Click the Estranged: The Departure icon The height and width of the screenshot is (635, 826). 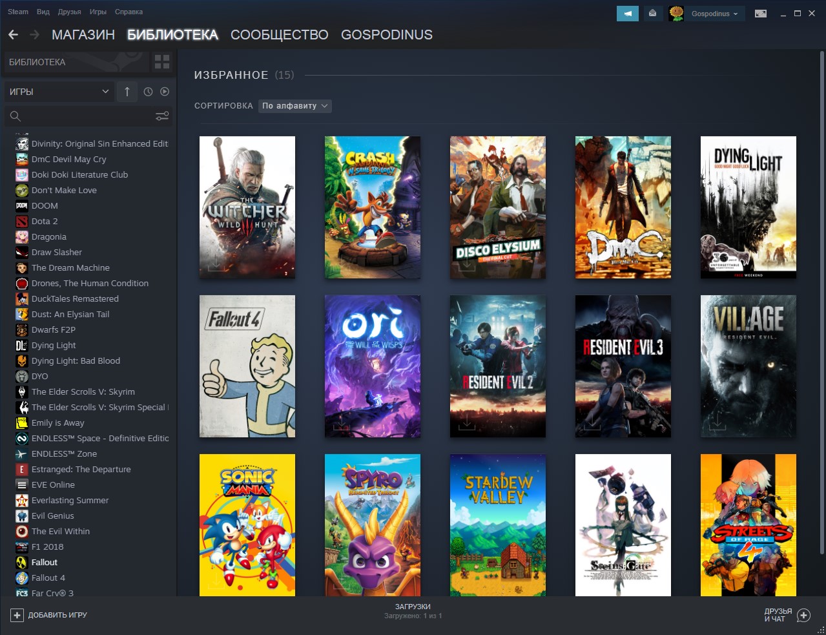click(22, 469)
